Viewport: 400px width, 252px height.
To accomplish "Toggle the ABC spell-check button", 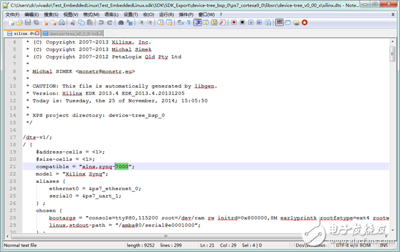I will tap(279, 23).
